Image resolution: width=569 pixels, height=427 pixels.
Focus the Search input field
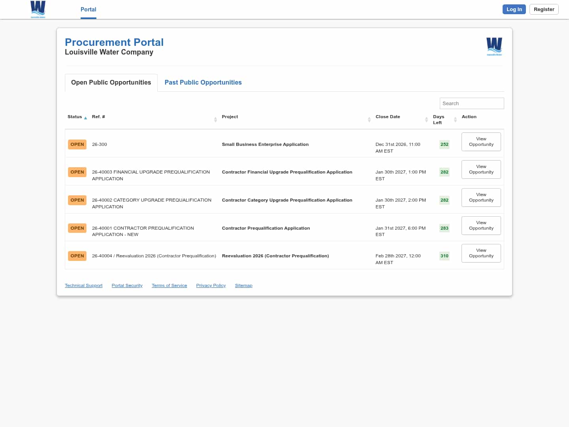pos(471,103)
